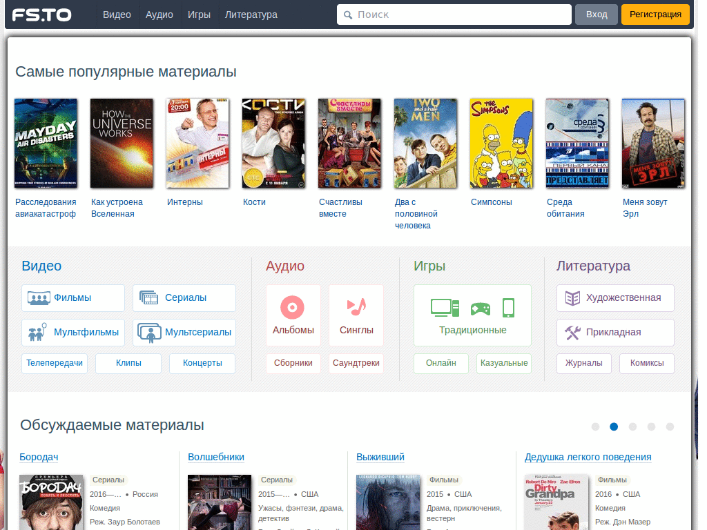Select third carousel page dot
Image resolution: width=707 pixels, height=530 pixels.
(632, 426)
